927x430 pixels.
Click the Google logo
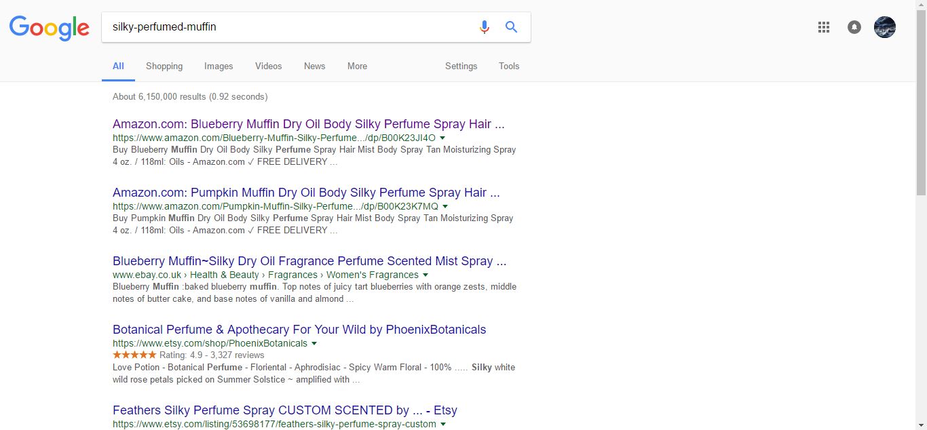[49, 28]
